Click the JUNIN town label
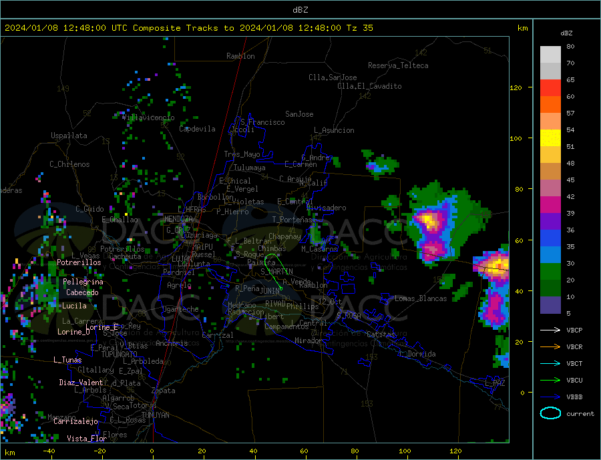The width and height of the screenshot is (601, 460). tap(270, 291)
